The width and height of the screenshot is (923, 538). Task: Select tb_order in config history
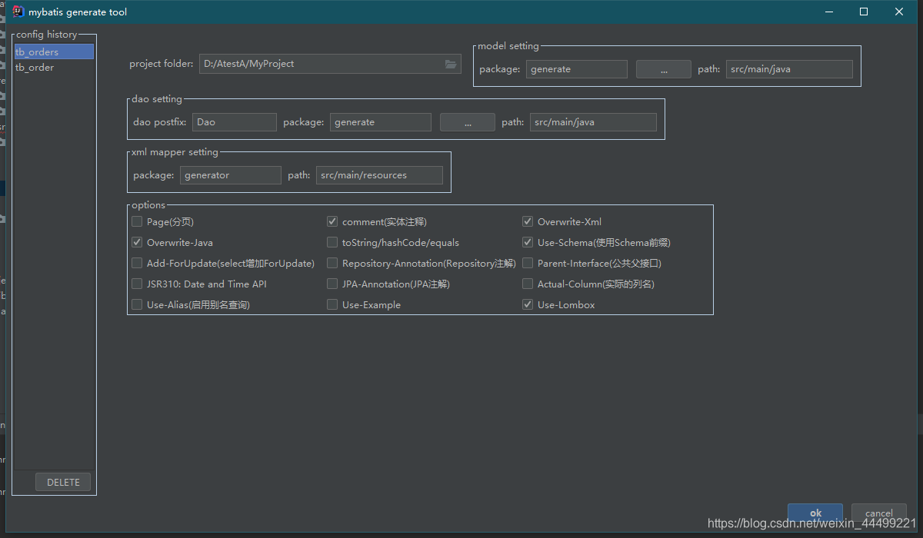(35, 67)
